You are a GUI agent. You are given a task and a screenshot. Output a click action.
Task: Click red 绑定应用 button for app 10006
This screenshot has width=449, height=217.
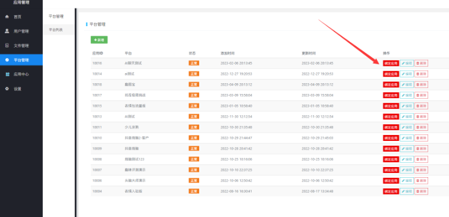[x=391, y=181]
